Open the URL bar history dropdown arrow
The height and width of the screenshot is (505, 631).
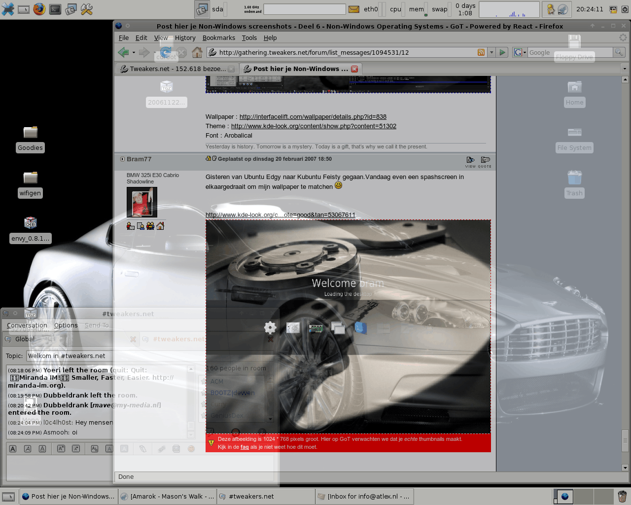[491, 52]
